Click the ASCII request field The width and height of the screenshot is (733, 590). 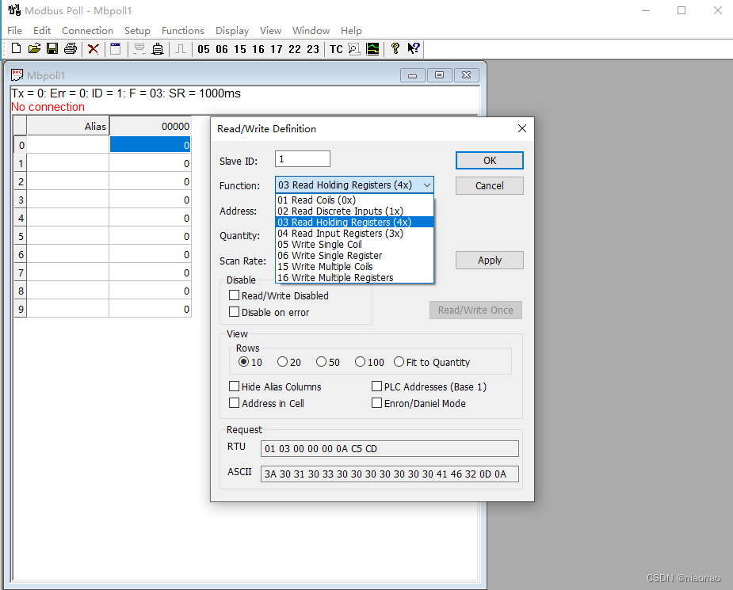click(x=389, y=474)
